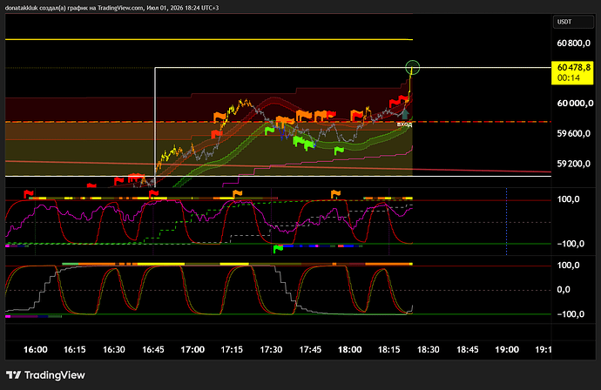
Task: Click the yellow 60 478,8 current price label
Action: click(x=572, y=73)
